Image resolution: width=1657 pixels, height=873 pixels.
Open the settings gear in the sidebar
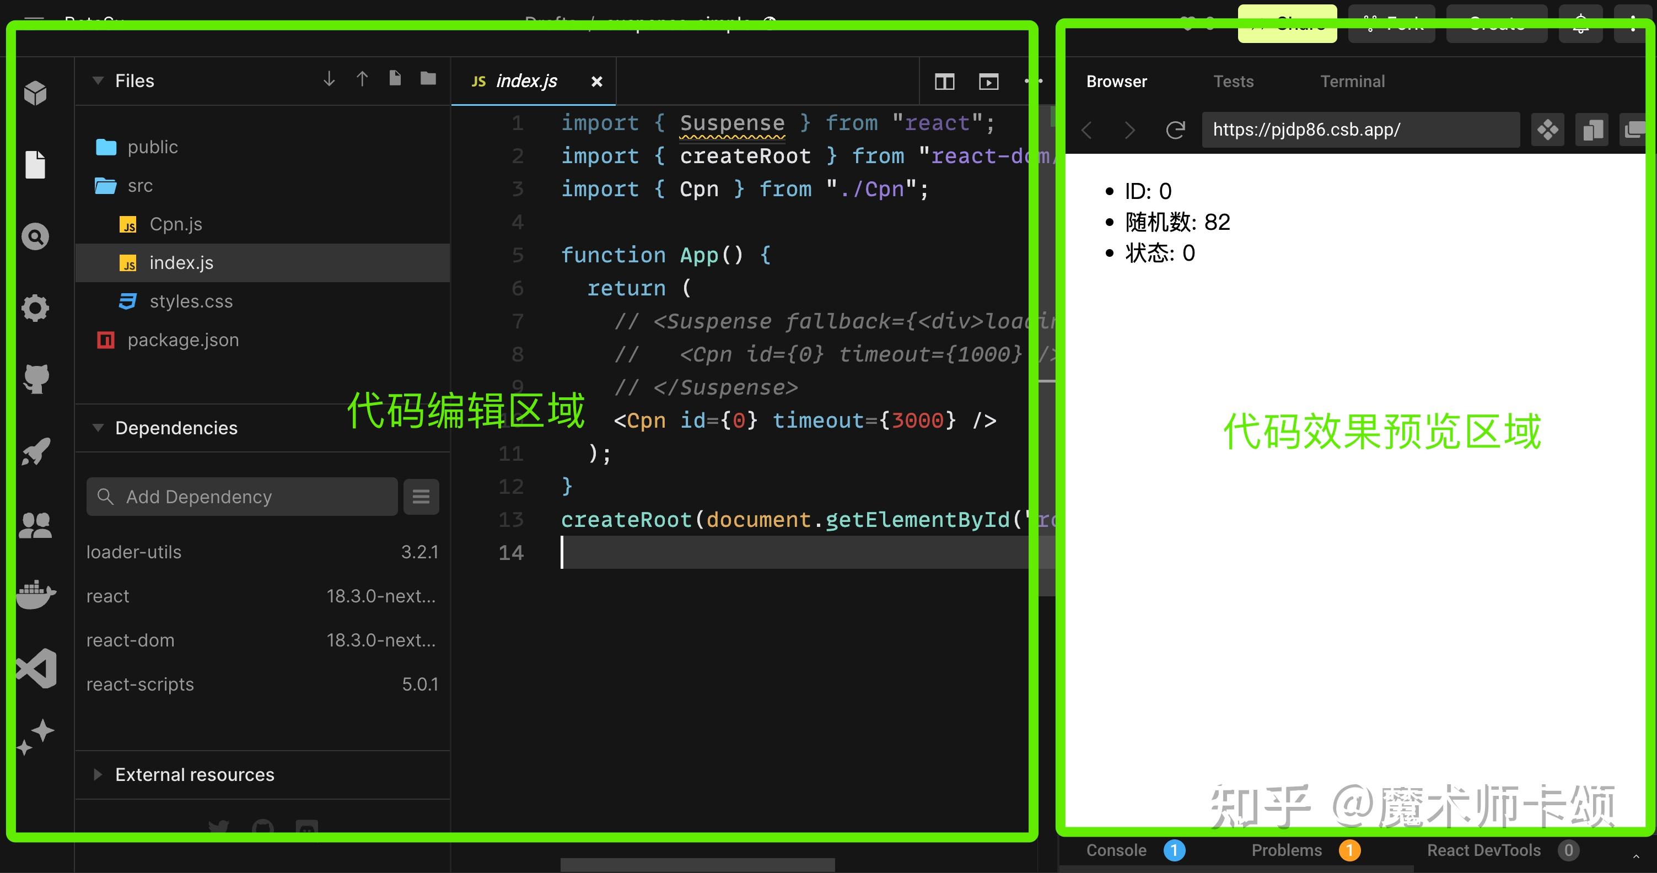(x=35, y=308)
